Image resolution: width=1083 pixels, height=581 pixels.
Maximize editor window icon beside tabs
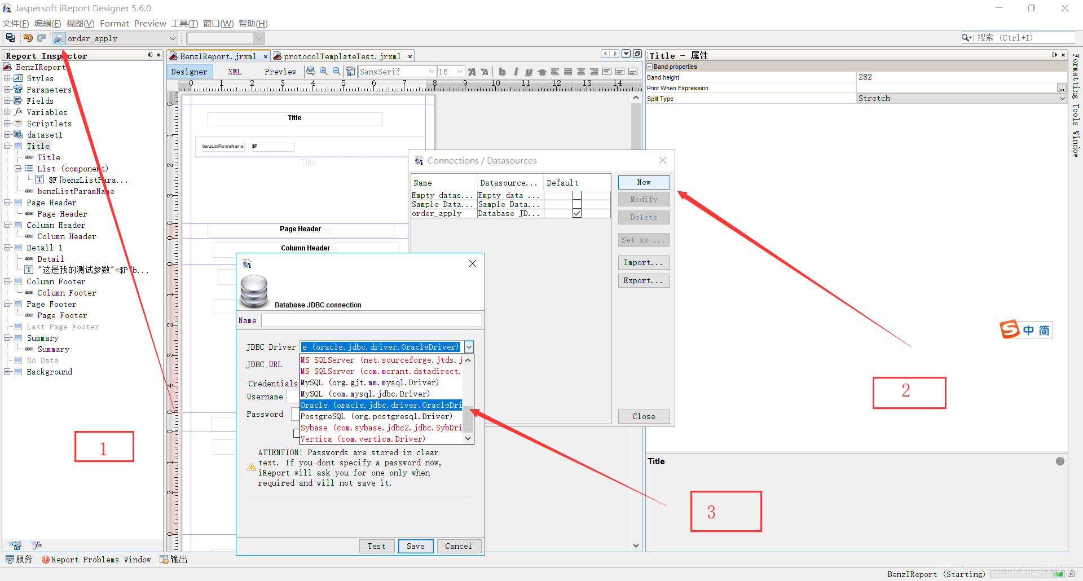[637, 54]
